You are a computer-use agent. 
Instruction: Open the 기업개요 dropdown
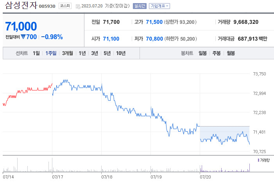(159, 6)
